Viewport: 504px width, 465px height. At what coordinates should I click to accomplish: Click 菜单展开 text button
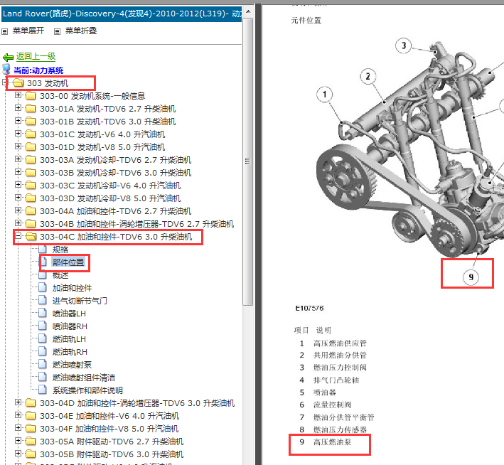(x=28, y=31)
